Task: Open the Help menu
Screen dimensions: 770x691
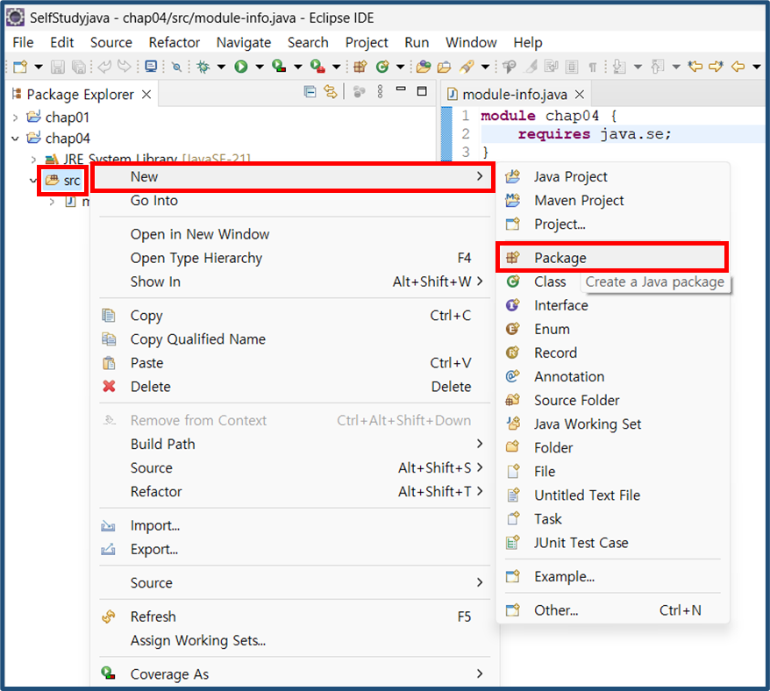Action: [x=528, y=43]
